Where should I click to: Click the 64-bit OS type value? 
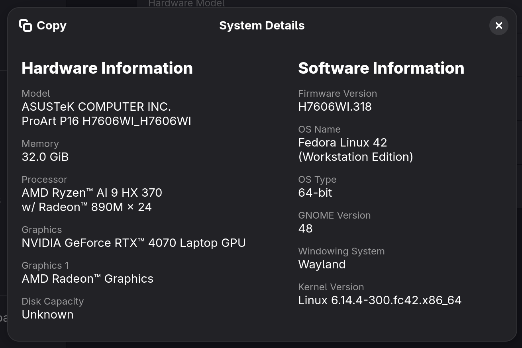pyautogui.click(x=315, y=193)
